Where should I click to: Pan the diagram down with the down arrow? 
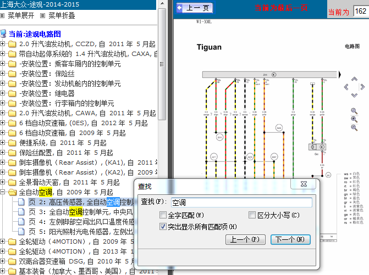click(x=354, y=95)
